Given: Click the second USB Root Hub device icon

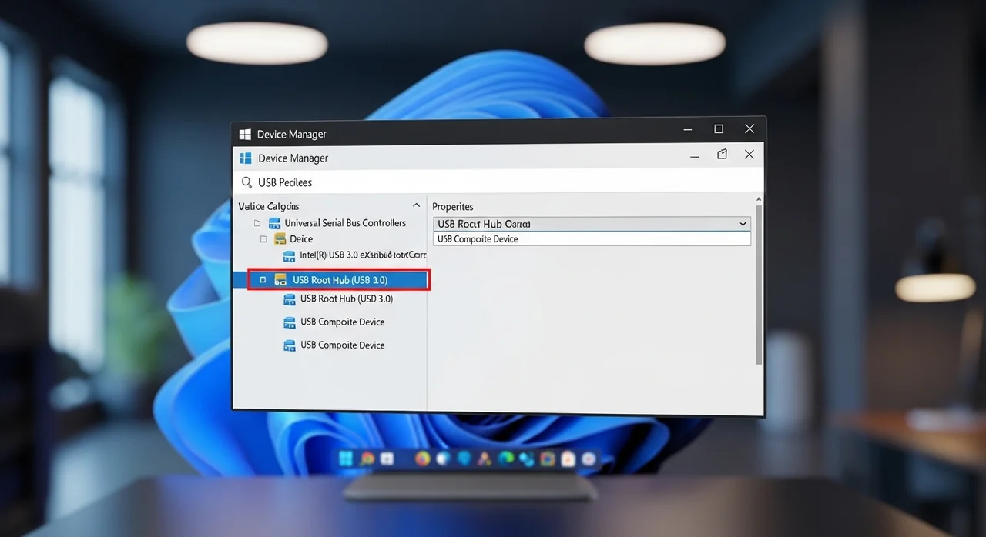Looking at the screenshot, I should [x=290, y=299].
